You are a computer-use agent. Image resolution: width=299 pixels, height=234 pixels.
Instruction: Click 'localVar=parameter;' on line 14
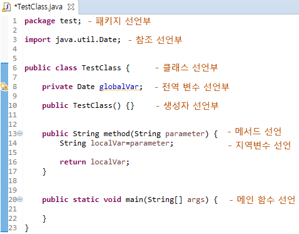[132, 143]
